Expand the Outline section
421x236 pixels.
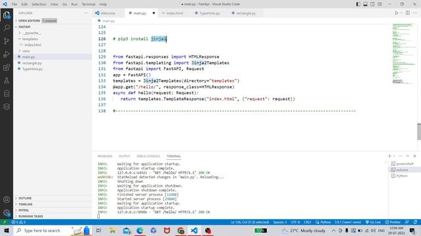pyautogui.click(x=25, y=198)
